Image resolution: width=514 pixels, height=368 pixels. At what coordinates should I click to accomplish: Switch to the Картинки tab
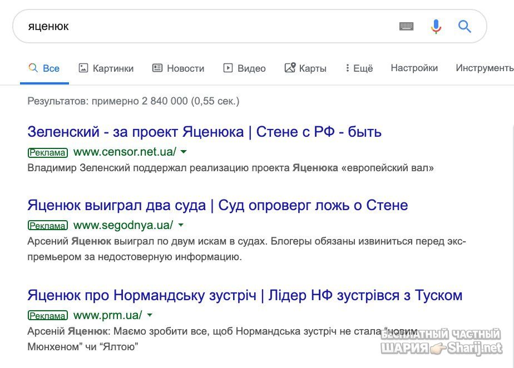tap(106, 68)
